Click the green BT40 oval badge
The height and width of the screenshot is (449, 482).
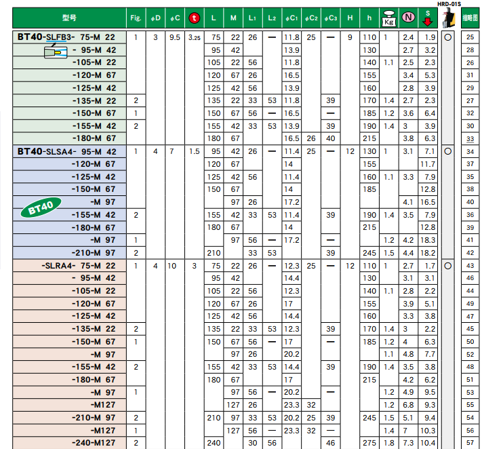click(x=41, y=208)
